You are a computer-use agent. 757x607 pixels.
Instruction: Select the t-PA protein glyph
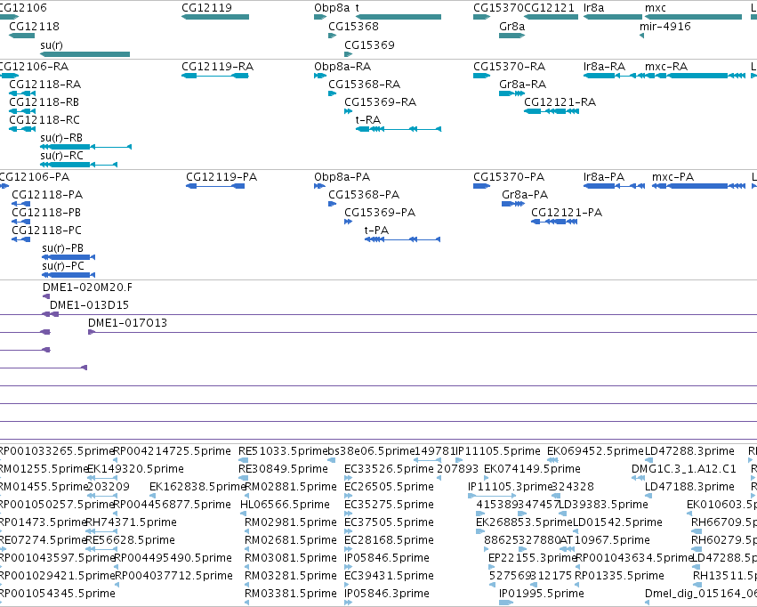click(x=403, y=239)
